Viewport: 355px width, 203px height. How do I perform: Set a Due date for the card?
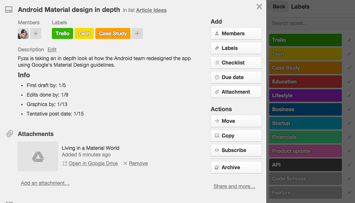pos(236,77)
